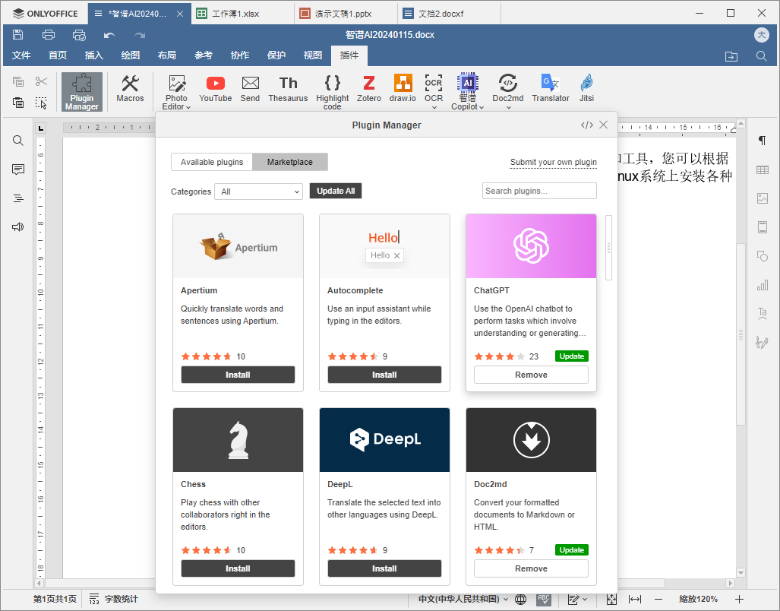Expand the Photo Editor dropdown arrow

[188, 107]
